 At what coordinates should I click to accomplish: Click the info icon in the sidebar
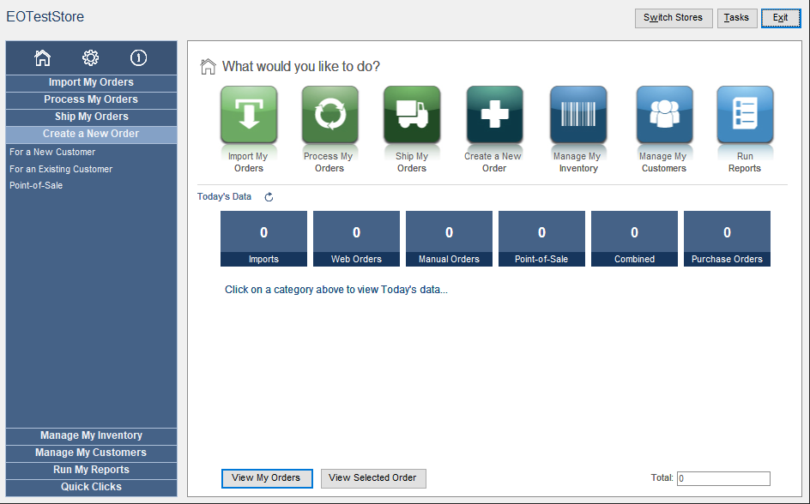tap(139, 57)
